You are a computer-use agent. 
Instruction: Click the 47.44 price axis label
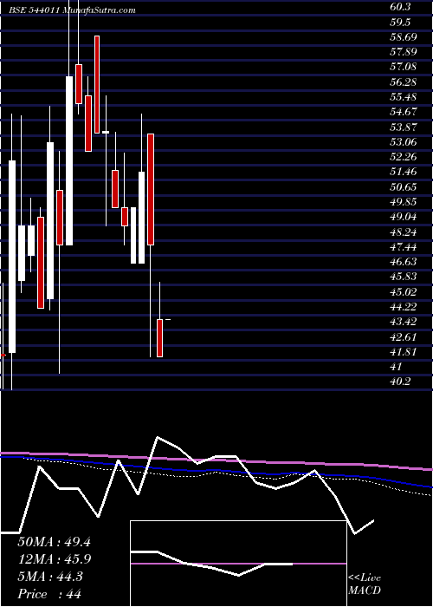coord(405,247)
